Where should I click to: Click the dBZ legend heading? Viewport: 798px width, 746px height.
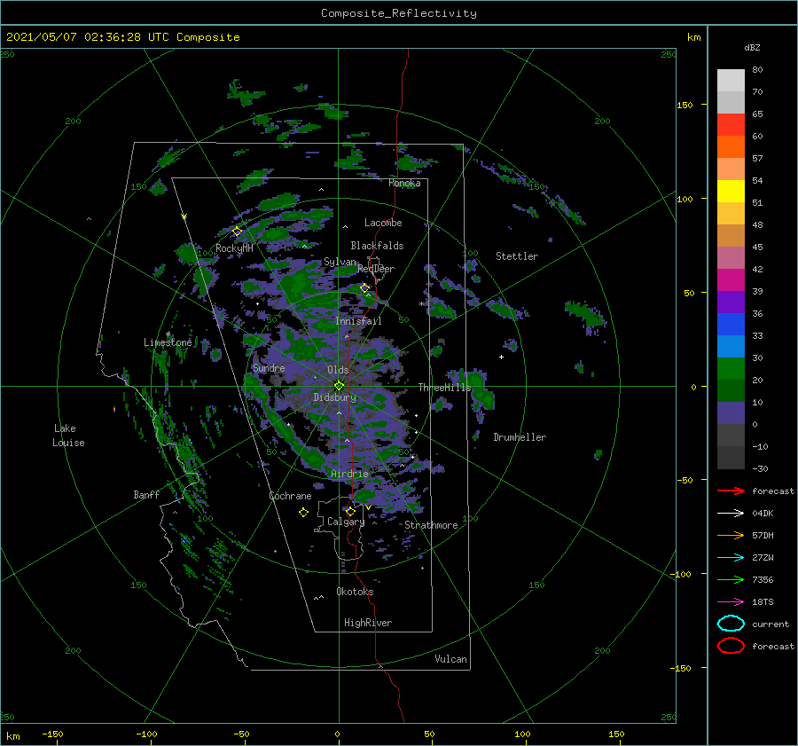click(x=752, y=47)
